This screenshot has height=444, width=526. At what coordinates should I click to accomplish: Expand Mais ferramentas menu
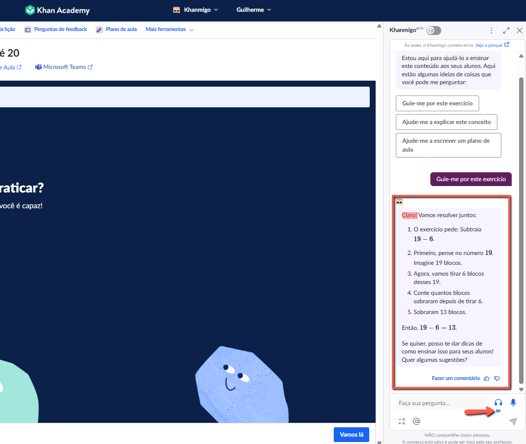pos(170,29)
